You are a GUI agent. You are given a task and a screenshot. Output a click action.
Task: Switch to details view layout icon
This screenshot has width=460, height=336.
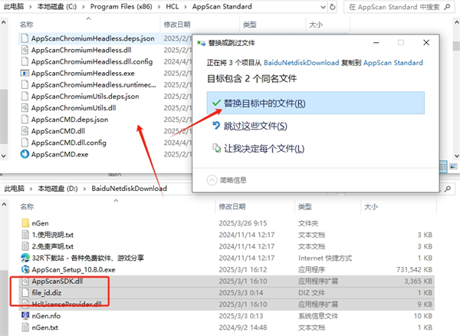(443, 166)
